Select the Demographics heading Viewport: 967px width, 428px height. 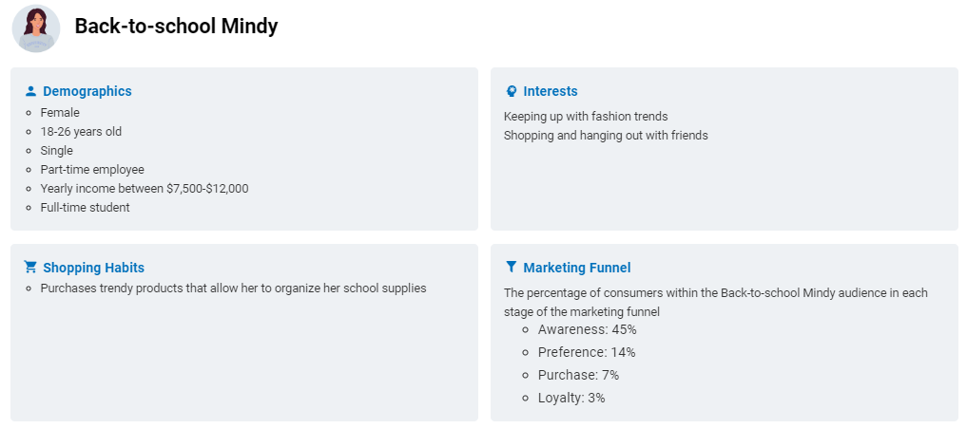coord(87,91)
